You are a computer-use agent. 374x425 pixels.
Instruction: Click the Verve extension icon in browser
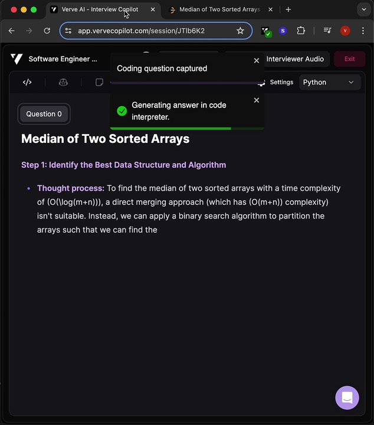tap(266, 31)
